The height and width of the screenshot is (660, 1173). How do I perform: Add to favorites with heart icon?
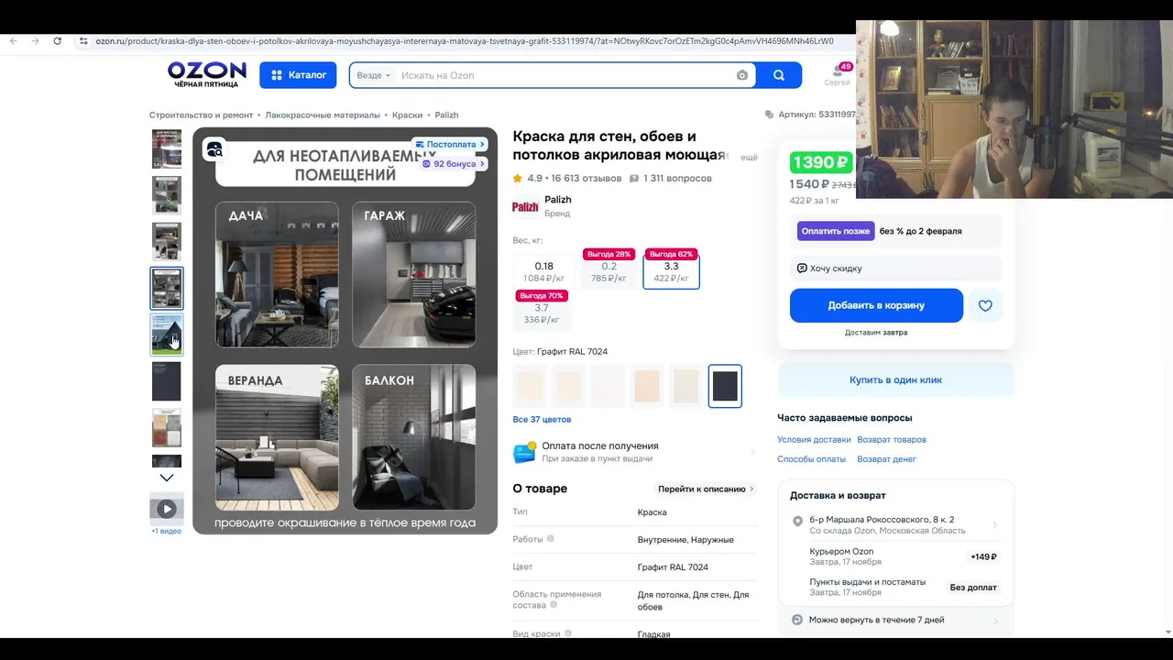click(985, 306)
